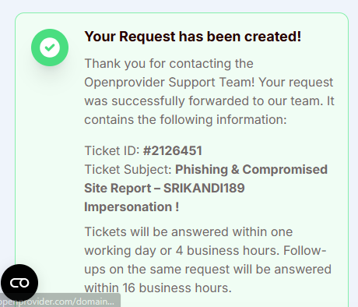Click the "Ticket ID:" label

click(x=112, y=150)
